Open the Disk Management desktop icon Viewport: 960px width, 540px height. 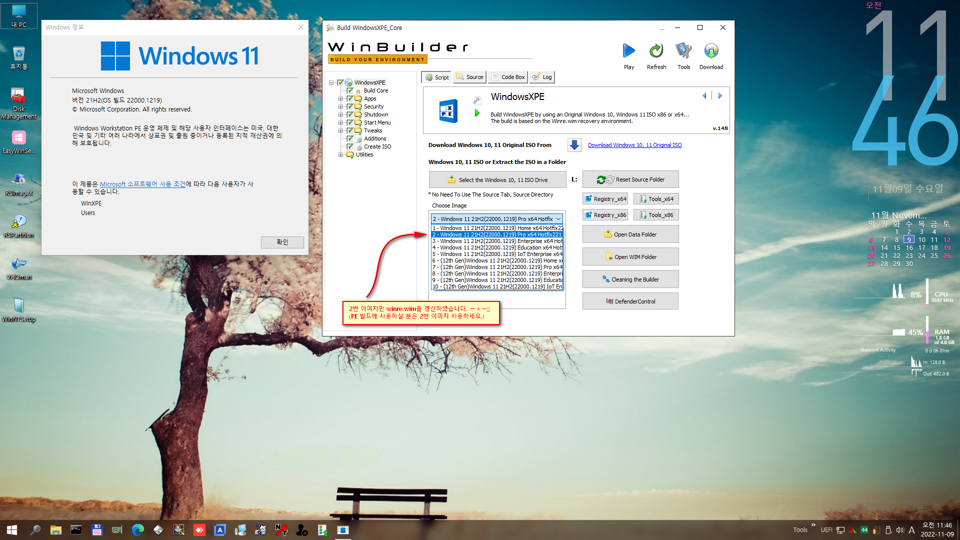pos(18,103)
